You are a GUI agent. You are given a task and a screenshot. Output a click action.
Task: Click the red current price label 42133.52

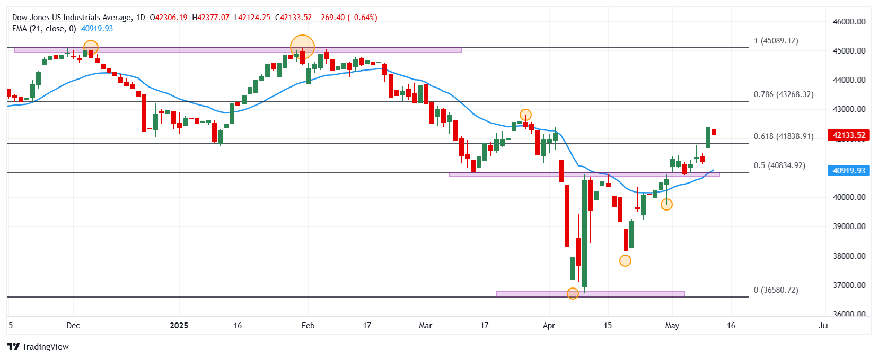click(x=848, y=135)
